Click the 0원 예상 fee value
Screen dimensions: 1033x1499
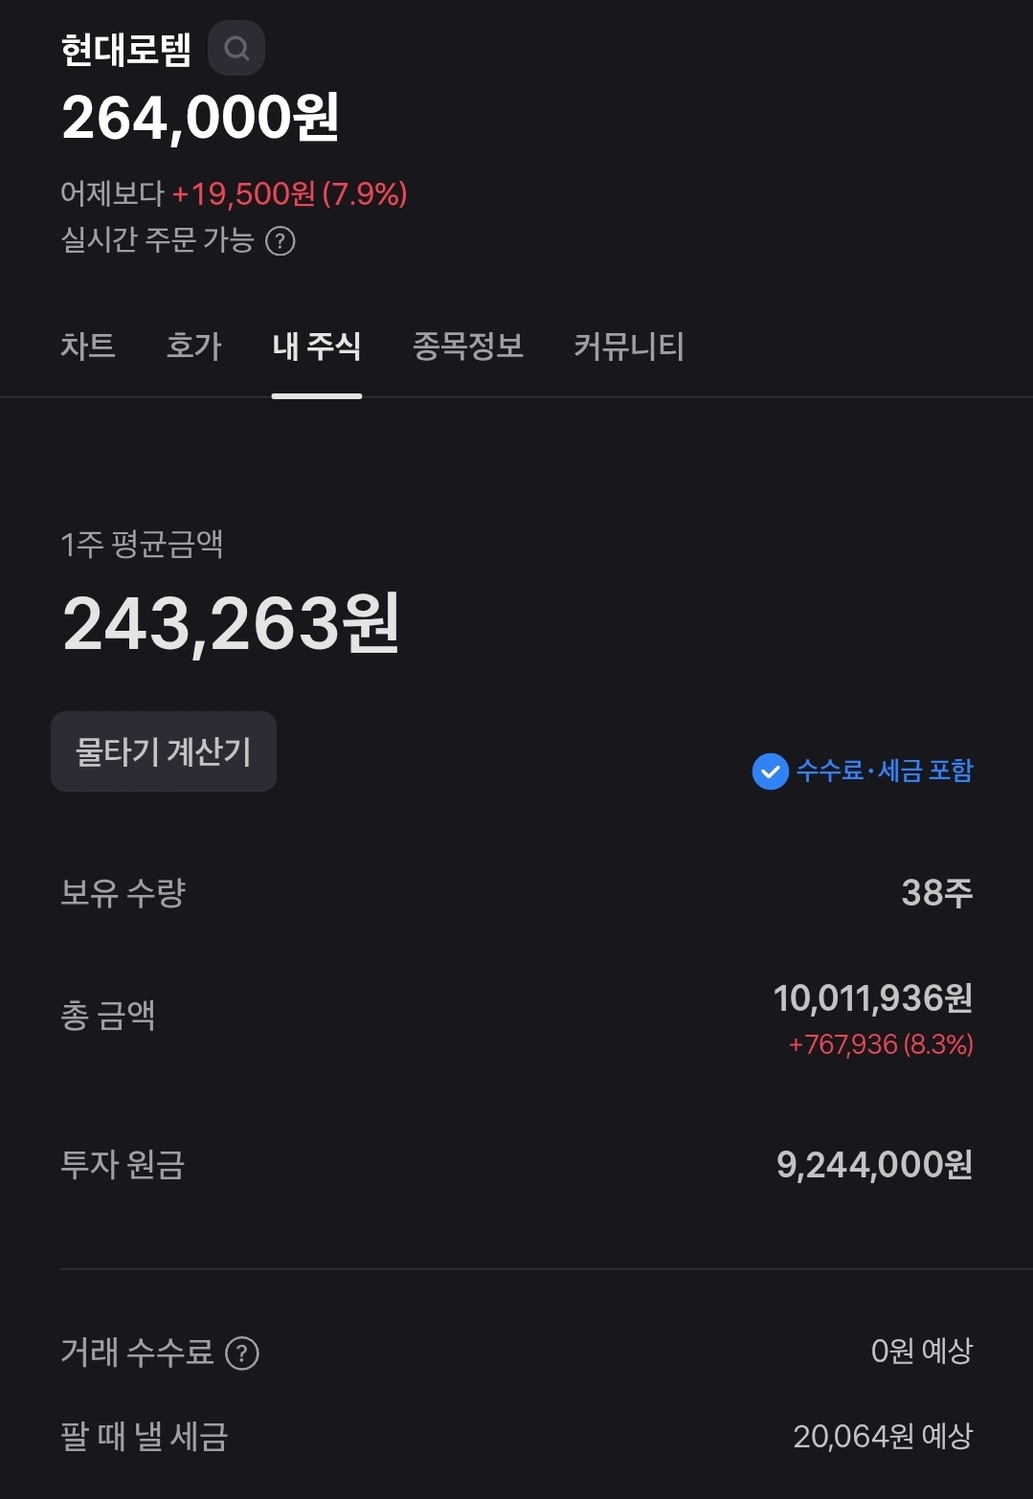click(921, 1352)
